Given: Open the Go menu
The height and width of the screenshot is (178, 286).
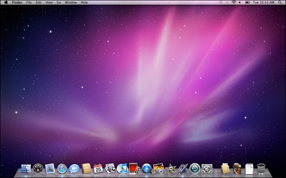Looking at the screenshot, I should (x=59, y=3).
